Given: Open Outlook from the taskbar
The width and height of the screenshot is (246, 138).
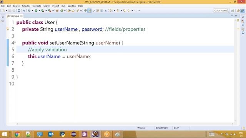Looking at the screenshot, I should (51, 134).
